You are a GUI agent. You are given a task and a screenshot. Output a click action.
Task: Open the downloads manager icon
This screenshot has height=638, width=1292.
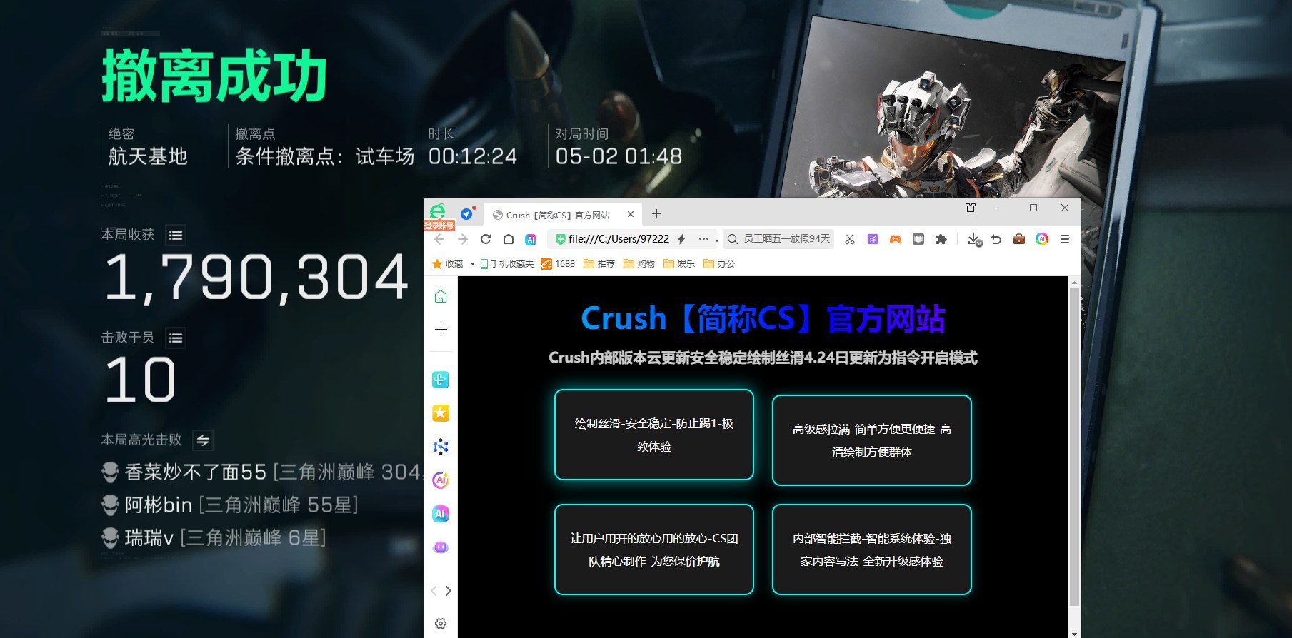click(x=974, y=240)
